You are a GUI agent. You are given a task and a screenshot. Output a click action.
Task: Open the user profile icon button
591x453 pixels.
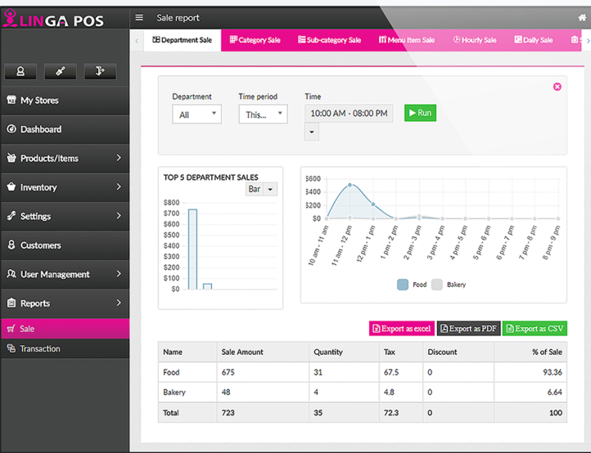(20, 71)
